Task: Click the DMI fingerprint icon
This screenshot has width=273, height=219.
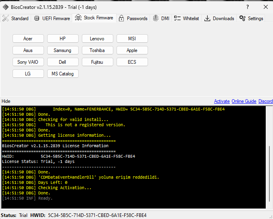Action: coord(156,19)
